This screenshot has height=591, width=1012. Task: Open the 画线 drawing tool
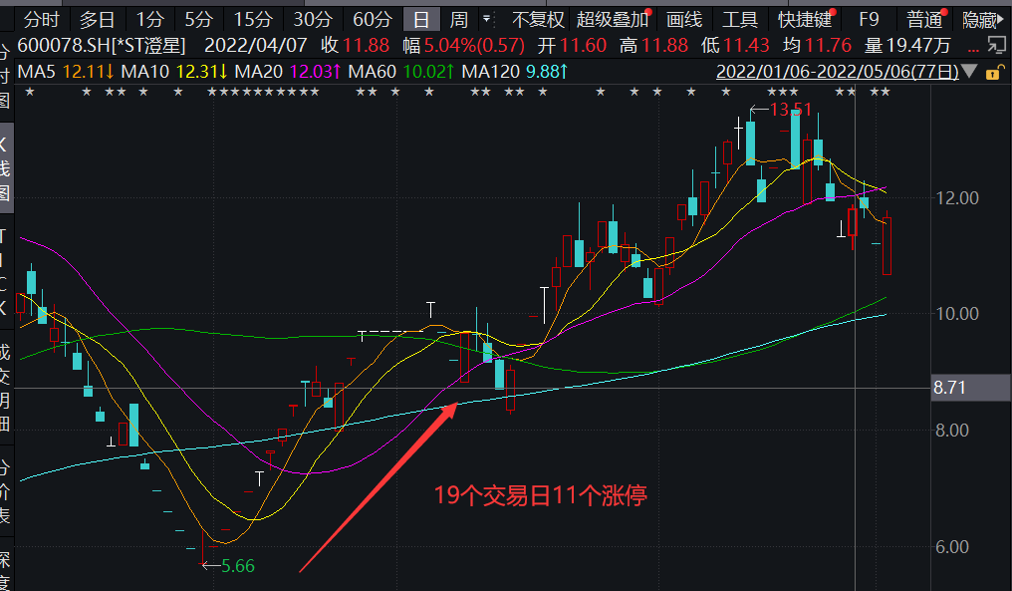[684, 19]
